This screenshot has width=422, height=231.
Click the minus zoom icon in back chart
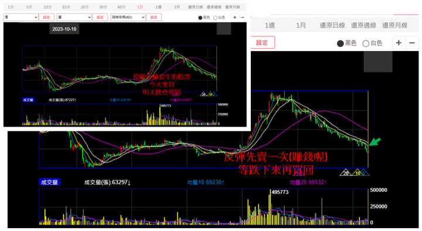tap(412, 43)
